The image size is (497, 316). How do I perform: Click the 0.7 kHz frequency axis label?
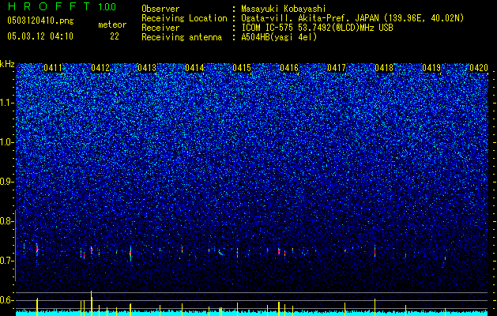pos(7,261)
